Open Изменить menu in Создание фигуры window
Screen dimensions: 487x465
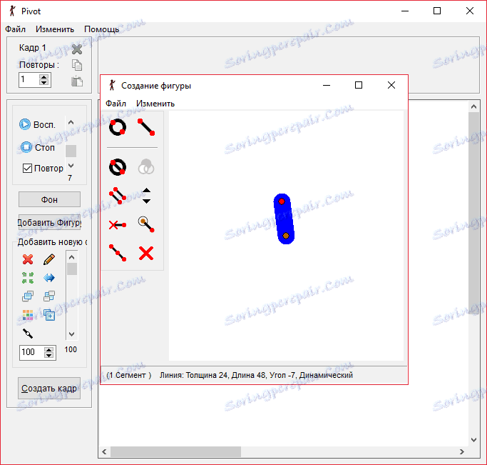point(155,104)
